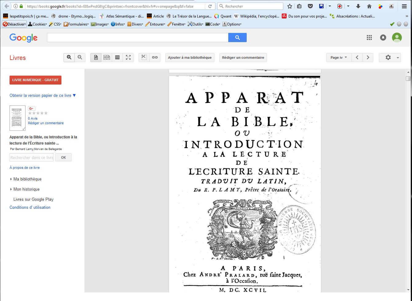Viewport: 412px width, 301px height.
Task: Click the zoom in magnifier icon
Action: point(69,57)
